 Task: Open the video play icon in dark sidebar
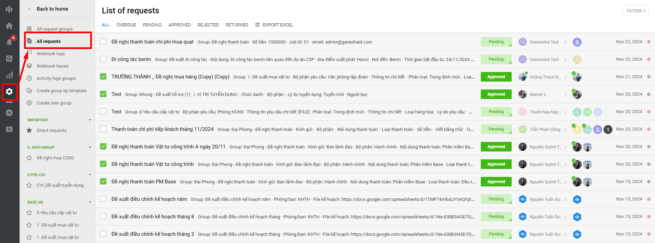click(9, 129)
